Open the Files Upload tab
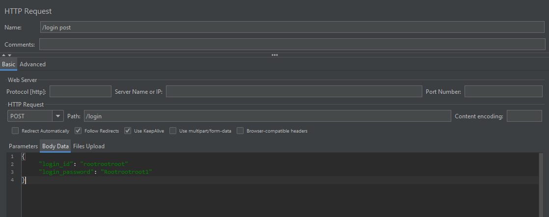 click(89, 146)
